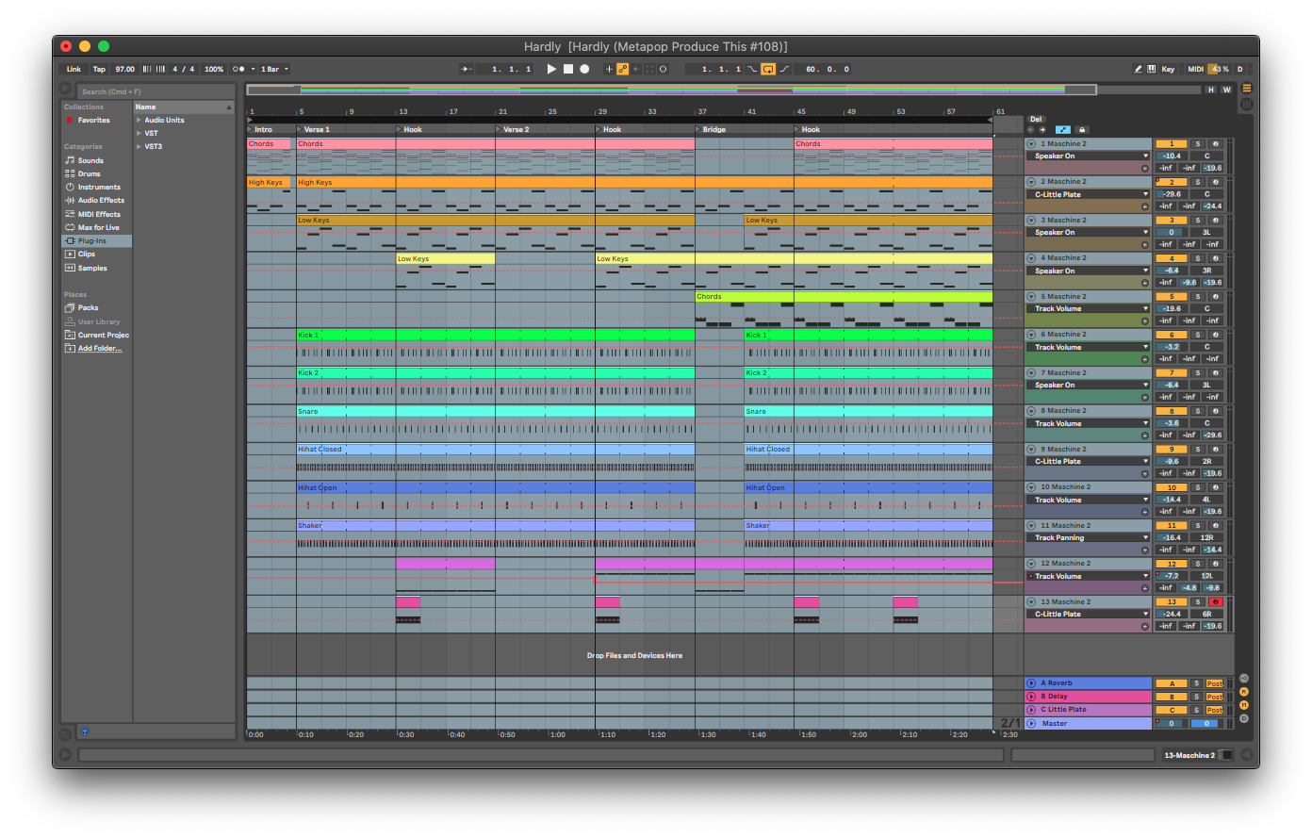Click the Tap tempo button

pos(99,69)
